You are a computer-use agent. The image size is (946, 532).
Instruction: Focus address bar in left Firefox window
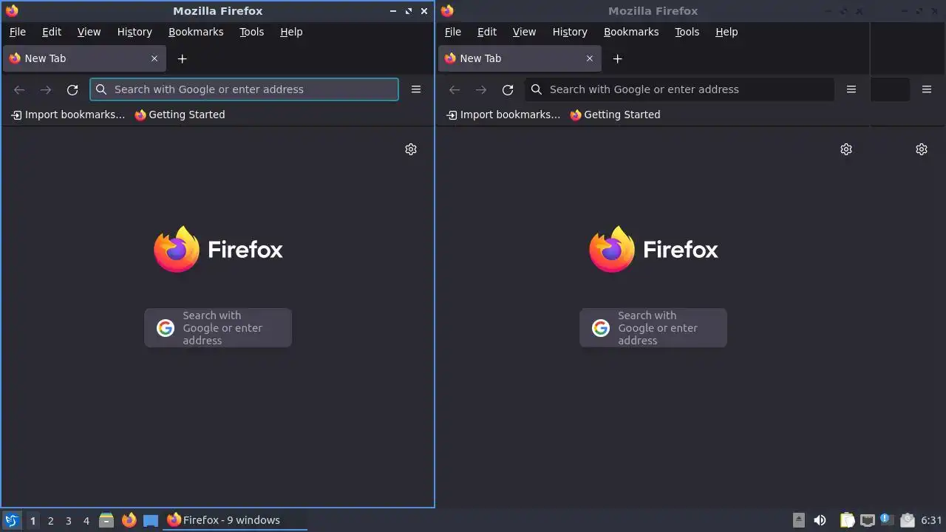click(x=244, y=89)
